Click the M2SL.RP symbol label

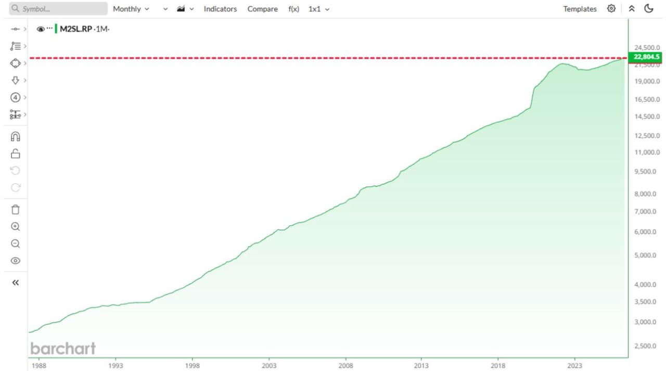76,29
